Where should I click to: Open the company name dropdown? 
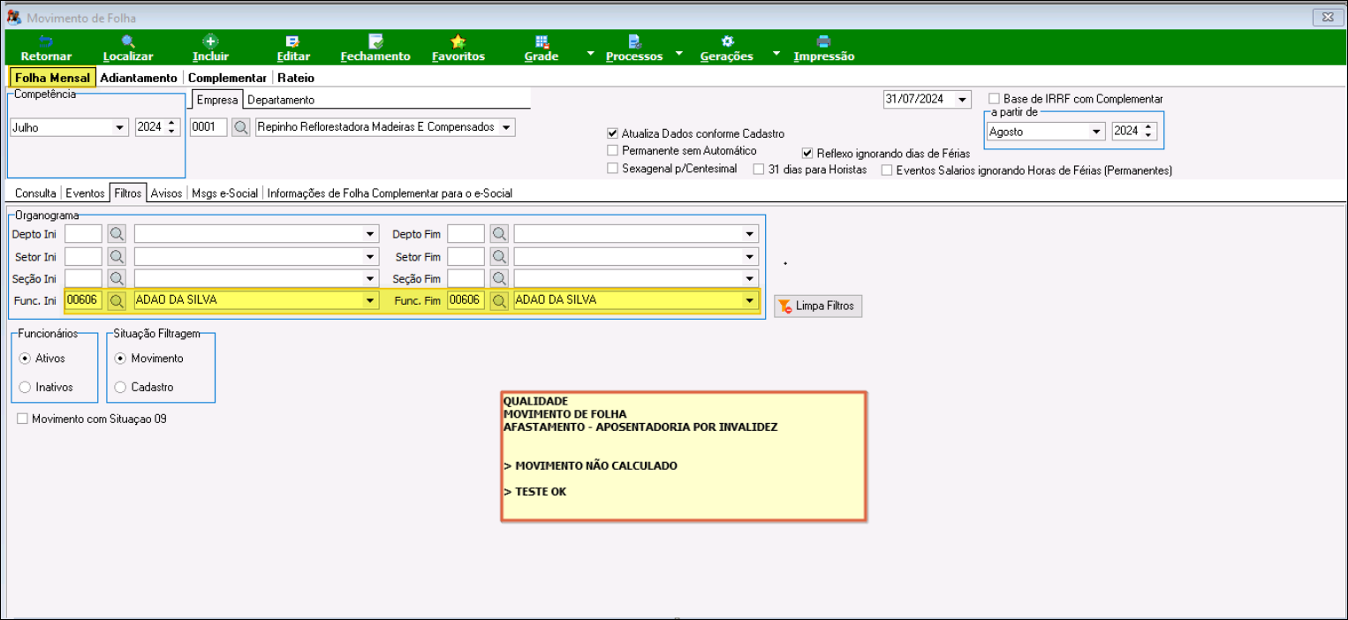coord(506,128)
